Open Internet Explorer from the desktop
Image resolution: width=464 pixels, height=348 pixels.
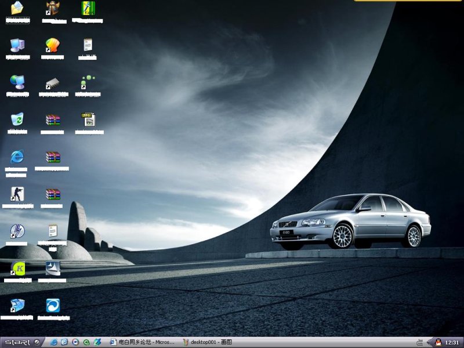click(x=16, y=157)
